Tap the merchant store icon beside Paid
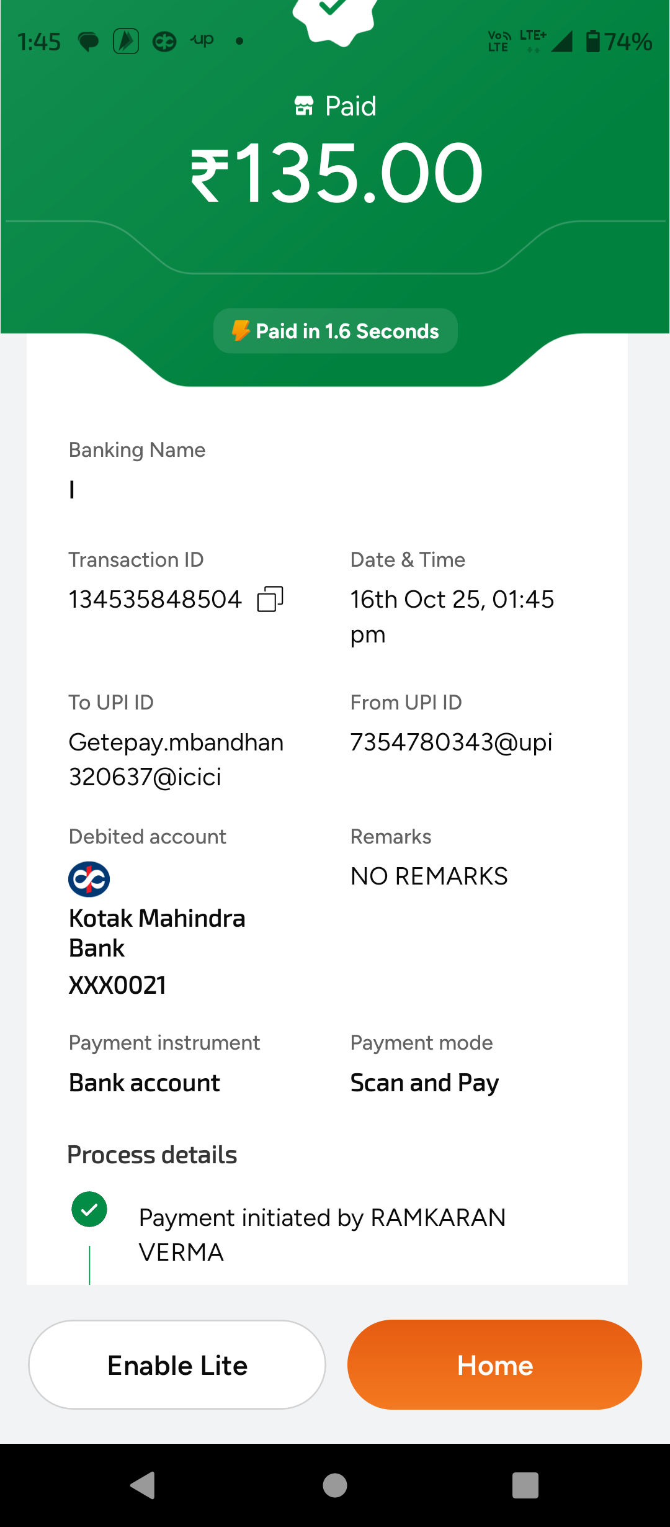670x1527 pixels. (x=304, y=106)
